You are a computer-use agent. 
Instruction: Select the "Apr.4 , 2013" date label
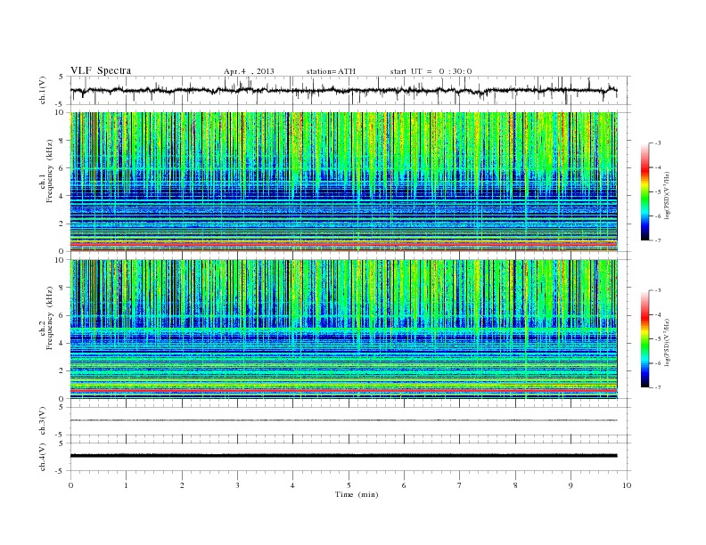tap(249, 71)
